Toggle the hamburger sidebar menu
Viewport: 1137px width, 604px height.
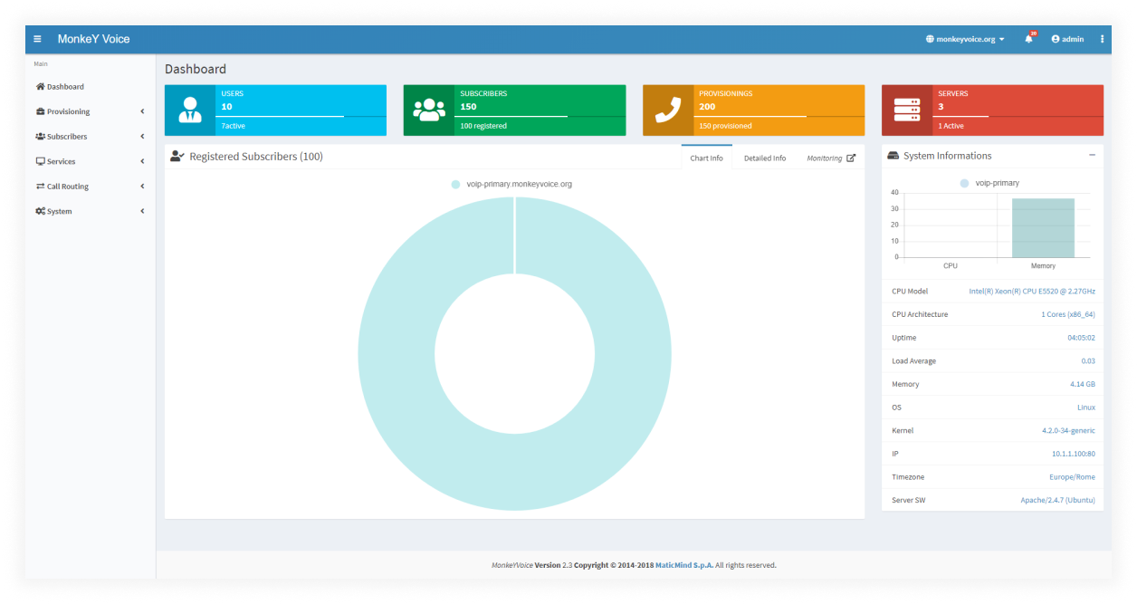click(x=37, y=39)
